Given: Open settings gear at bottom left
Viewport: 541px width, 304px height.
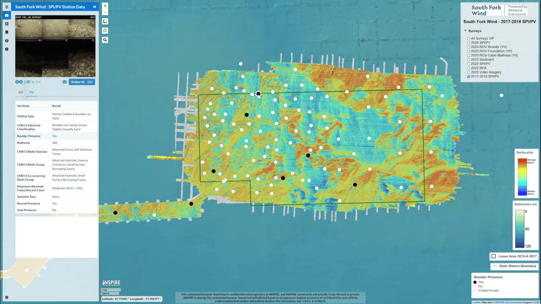Looking at the screenshot, I should coord(7,297).
